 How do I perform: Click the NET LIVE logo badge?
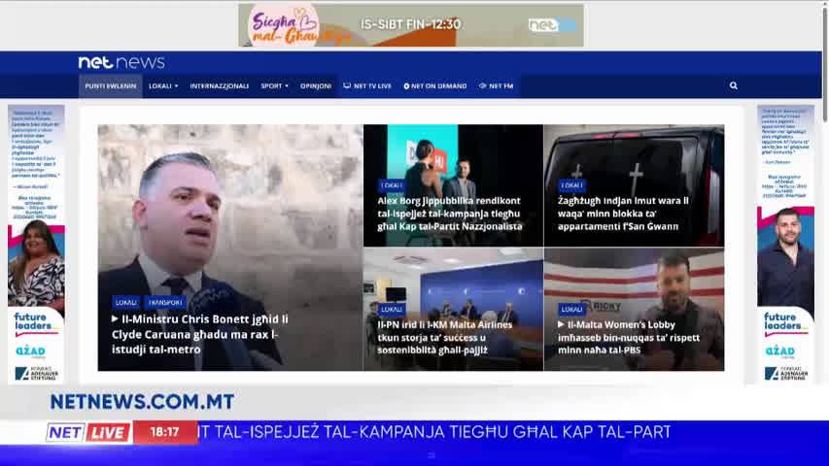88,433
